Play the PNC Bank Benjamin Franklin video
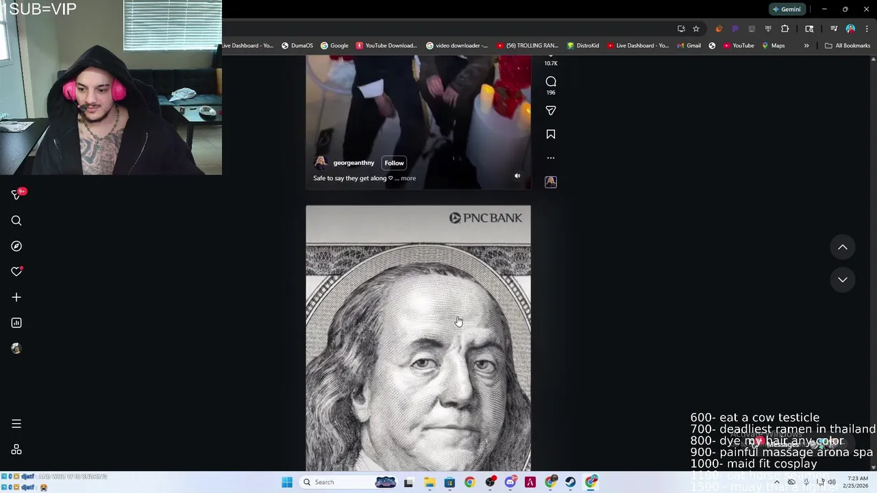 pyautogui.click(x=418, y=338)
